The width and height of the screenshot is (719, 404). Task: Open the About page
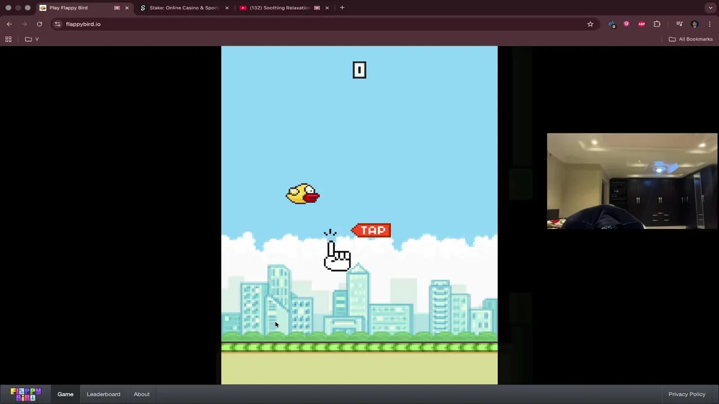click(x=142, y=394)
